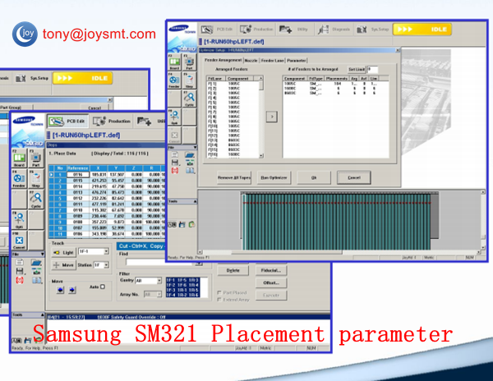
Task: Click blue disk icon in Optimizer window Tools panel
Action: click(182, 224)
